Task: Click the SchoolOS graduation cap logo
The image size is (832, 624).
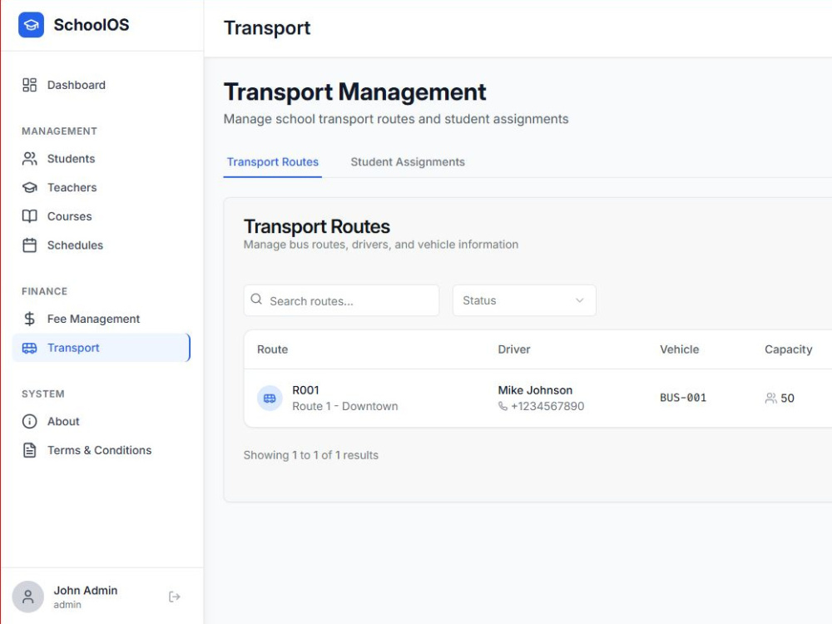Action: pyautogui.click(x=31, y=25)
